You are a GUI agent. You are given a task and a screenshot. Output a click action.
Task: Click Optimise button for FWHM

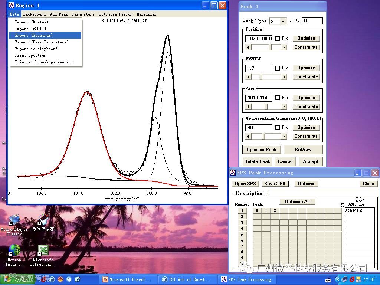(x=306, y=68)
